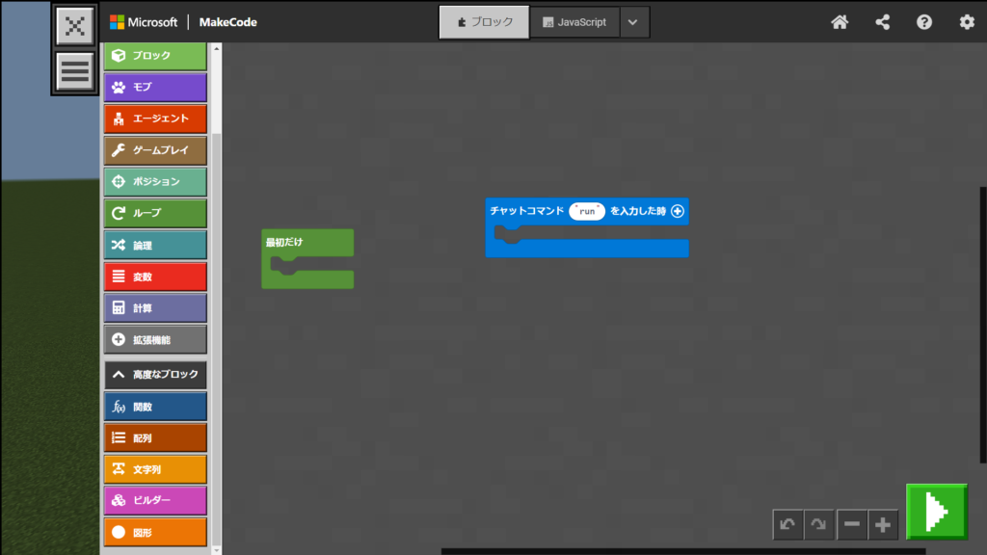Open the settings gear icon
This screenshot has width=987, height=555.
point(967,22)
